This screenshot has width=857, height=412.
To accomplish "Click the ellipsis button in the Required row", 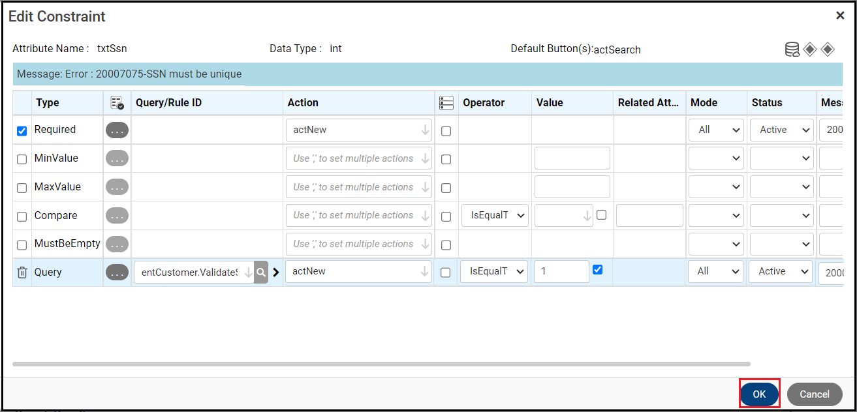I will point(117,130).
